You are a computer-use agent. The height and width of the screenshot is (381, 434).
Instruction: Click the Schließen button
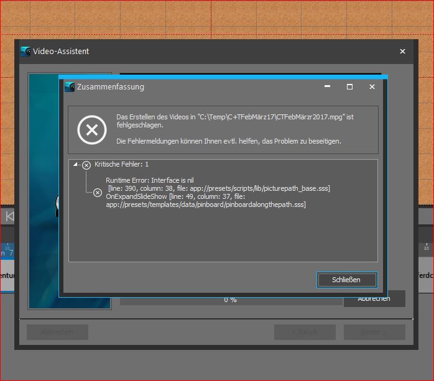coord(346,280)
